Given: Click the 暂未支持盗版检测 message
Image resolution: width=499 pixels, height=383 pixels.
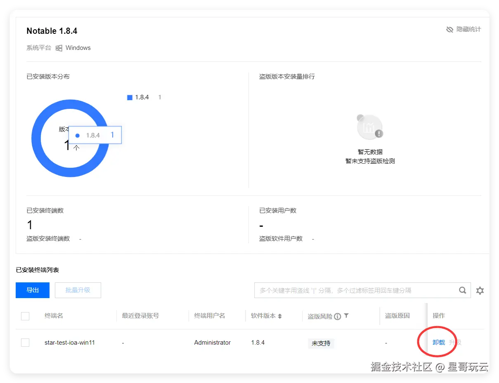Looking at the screenshot, I should pyautogui.click(x=370, y=161).
